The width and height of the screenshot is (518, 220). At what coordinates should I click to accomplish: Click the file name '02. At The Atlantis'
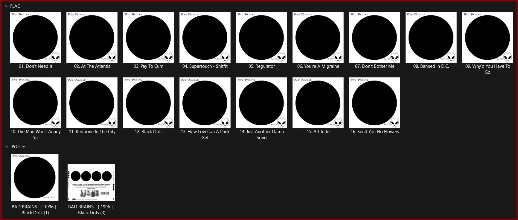click(92, 66)
